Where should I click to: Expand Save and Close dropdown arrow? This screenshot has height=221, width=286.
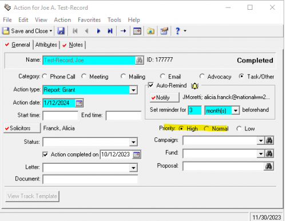click(51, 31)
